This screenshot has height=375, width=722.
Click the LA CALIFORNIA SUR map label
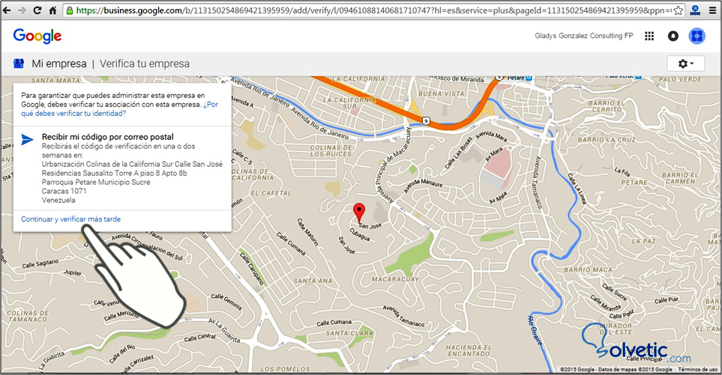(349, 103)
